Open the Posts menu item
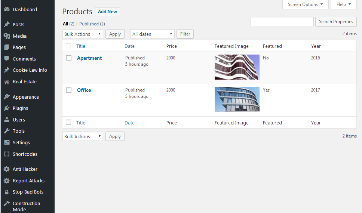 [x=18, y=24]
